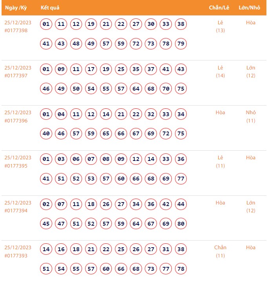Select number 03 ball in draw #0177395
The width and height of the screenshot is (268, 281).
[x=61, y=159]
